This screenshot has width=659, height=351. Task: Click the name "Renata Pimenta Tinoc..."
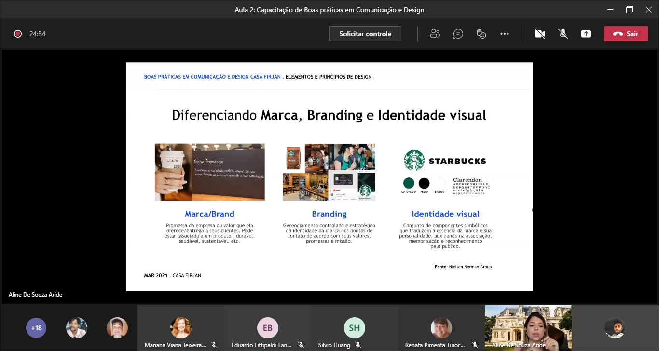pos(435,345)
